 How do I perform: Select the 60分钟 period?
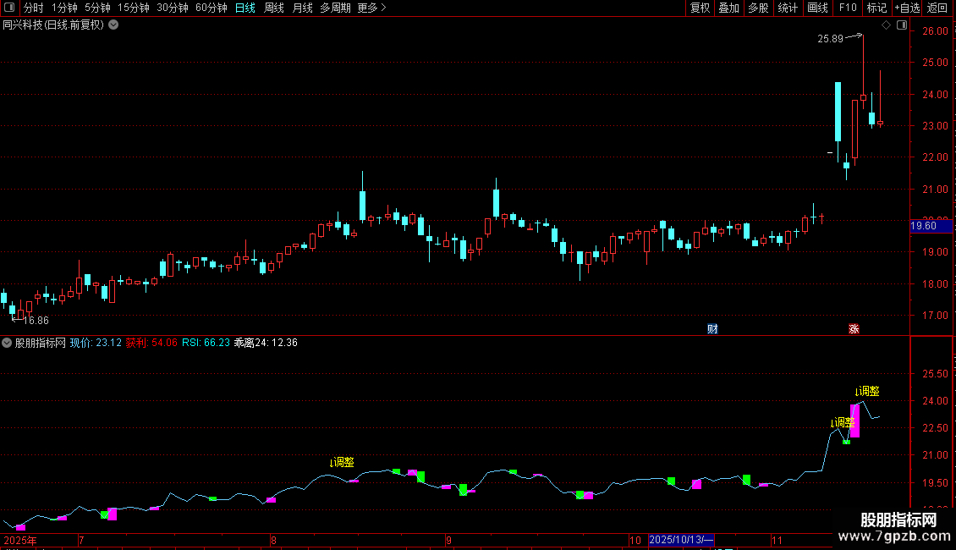[212, 8]
